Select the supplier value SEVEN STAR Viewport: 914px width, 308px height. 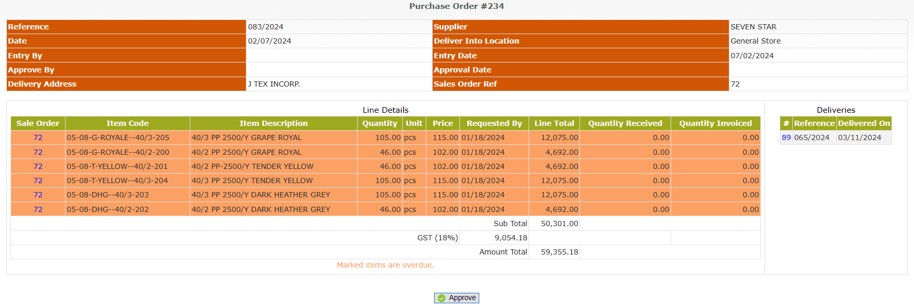click(x=753, y=27)
